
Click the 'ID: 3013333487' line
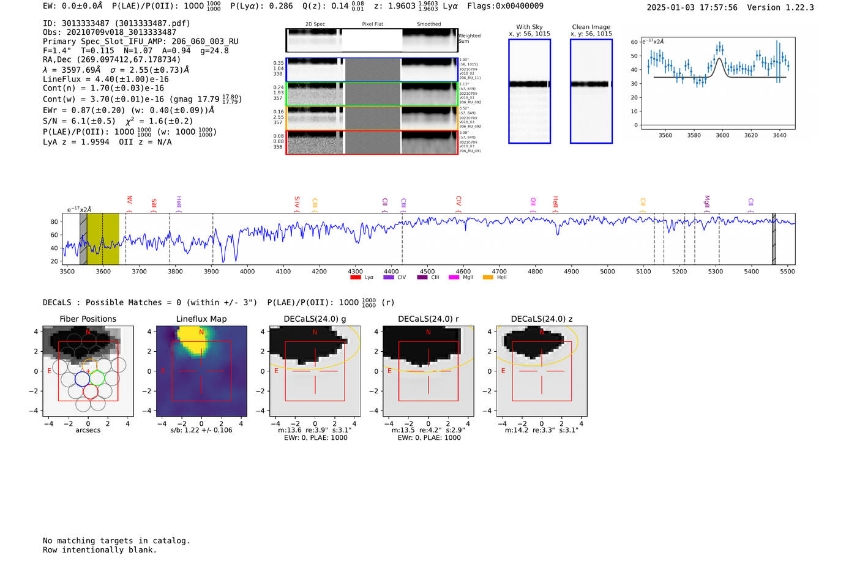click(116, 23)
